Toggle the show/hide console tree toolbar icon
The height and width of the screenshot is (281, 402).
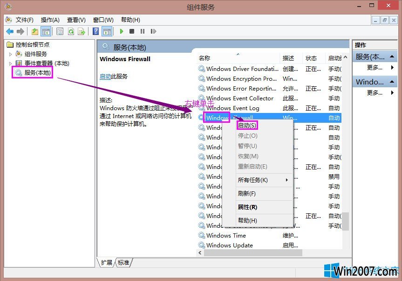[46, 32]
